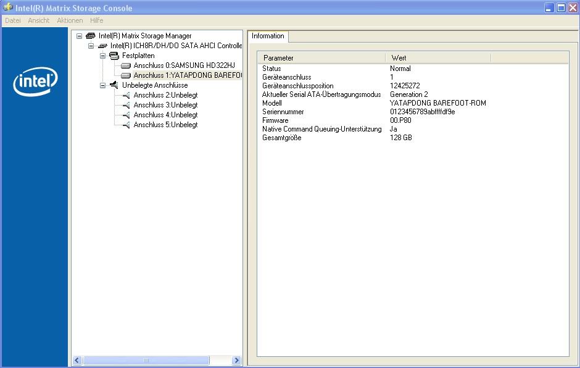This screenshot has height=368, width=580.
Task: Click the application icon in the title bar
Action: (8, 7)
